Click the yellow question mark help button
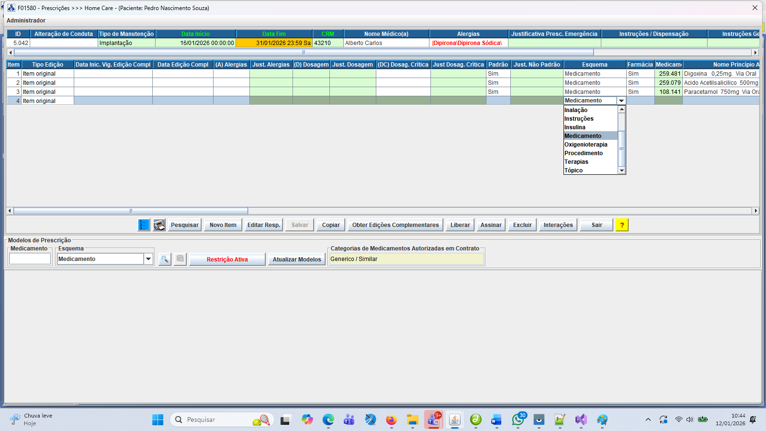Viewport: 766px width, 431px height. pos(622,225)
